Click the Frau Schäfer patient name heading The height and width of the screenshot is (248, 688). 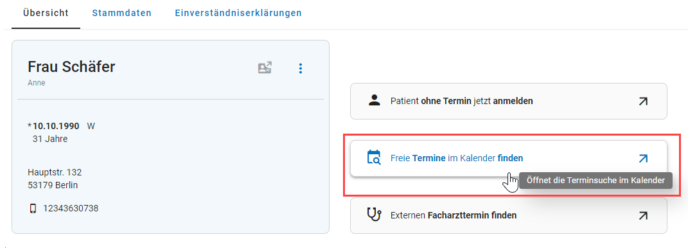click(71, 67)
